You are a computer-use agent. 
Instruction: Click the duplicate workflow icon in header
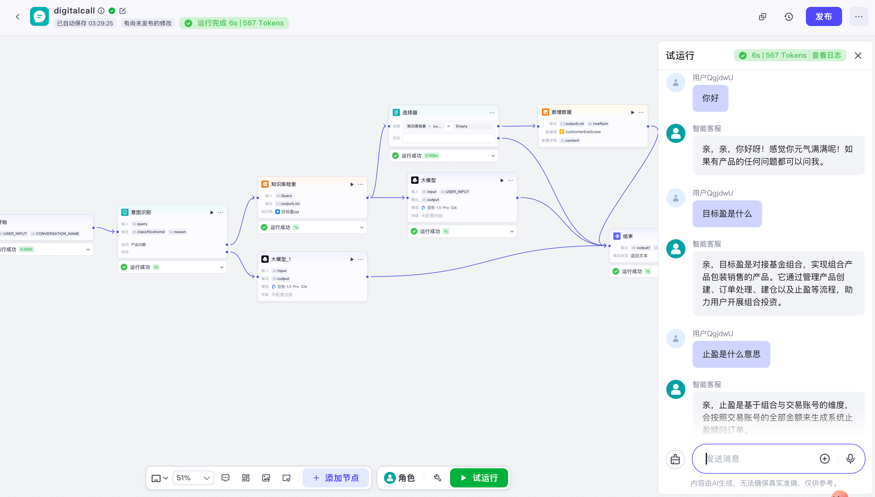tap(762, 17)
